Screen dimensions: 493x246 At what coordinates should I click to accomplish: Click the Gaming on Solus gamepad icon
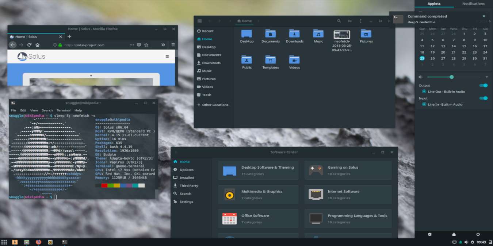(316, 170)
